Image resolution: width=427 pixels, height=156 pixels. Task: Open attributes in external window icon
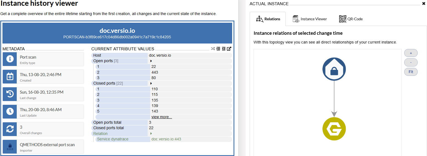[x=229, y=49]
